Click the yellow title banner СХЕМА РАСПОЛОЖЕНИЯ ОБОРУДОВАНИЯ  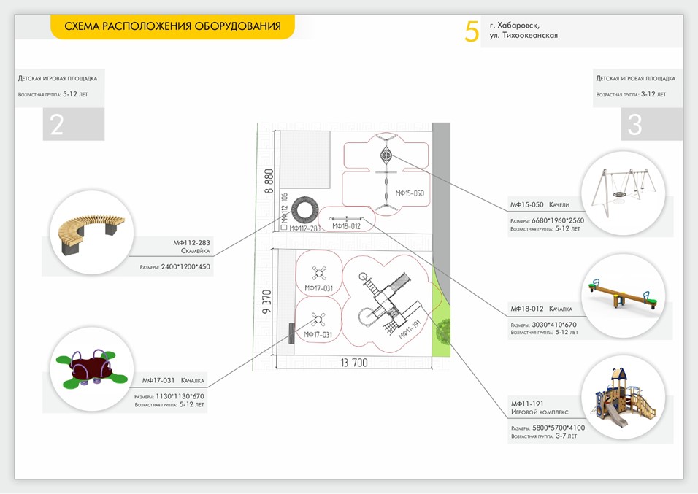point(172,27)
